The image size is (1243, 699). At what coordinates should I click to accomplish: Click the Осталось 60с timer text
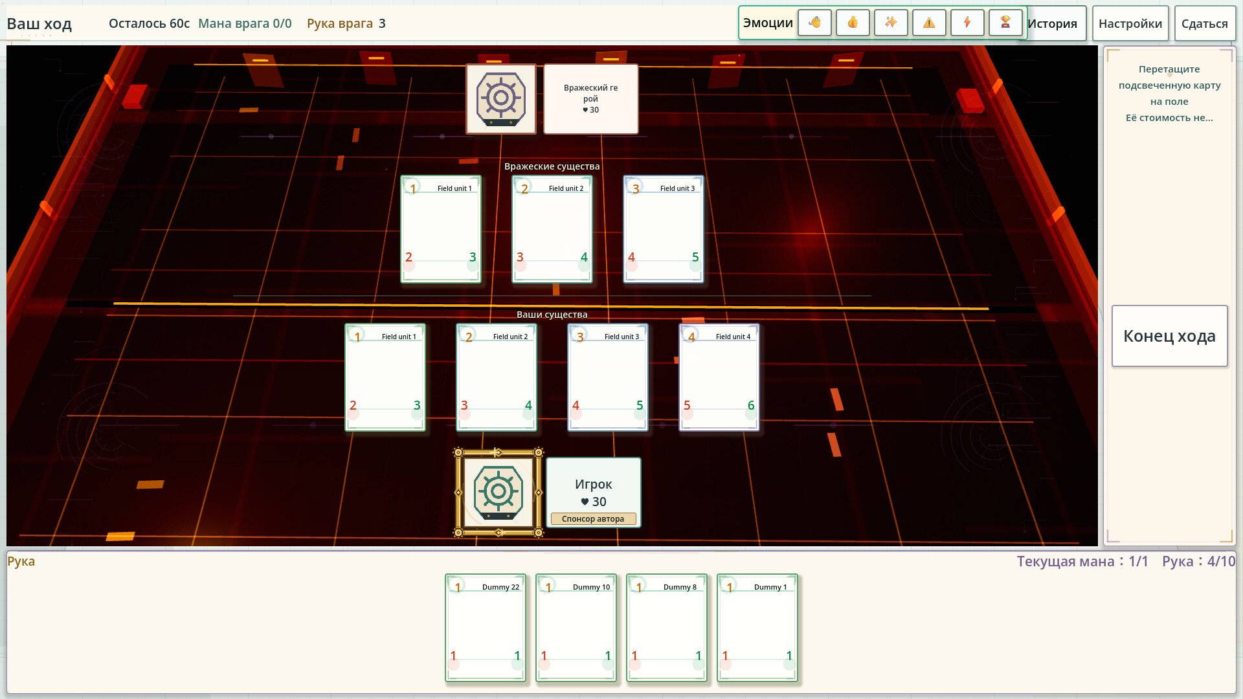149,23
